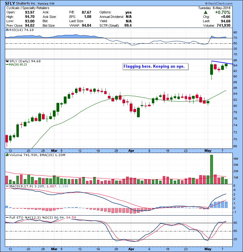Select the SCTR (Small) value 99.4
Screen dimensions: 243x252
pos(128,26)
